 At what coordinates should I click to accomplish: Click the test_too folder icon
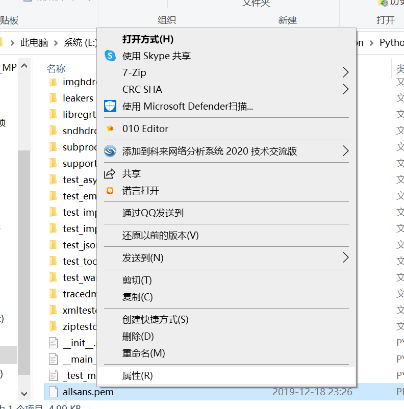(x=53, y=261)
